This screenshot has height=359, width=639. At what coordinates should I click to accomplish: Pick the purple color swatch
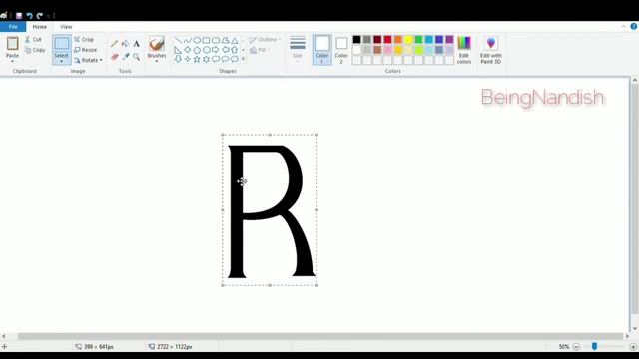(x=449, y=40)
